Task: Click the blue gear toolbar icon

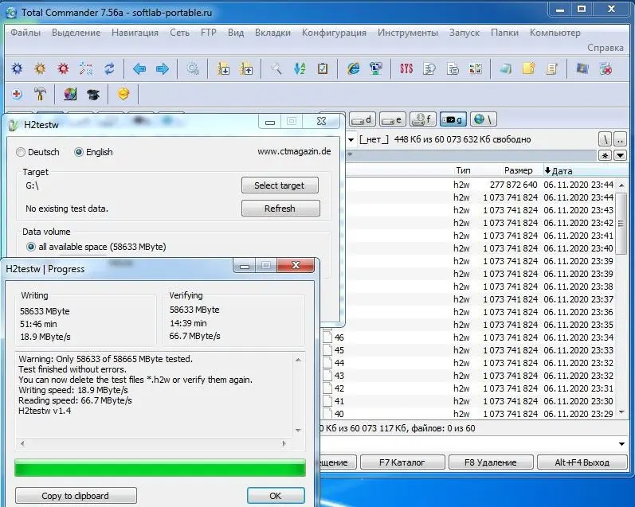Action: [17, 68]
